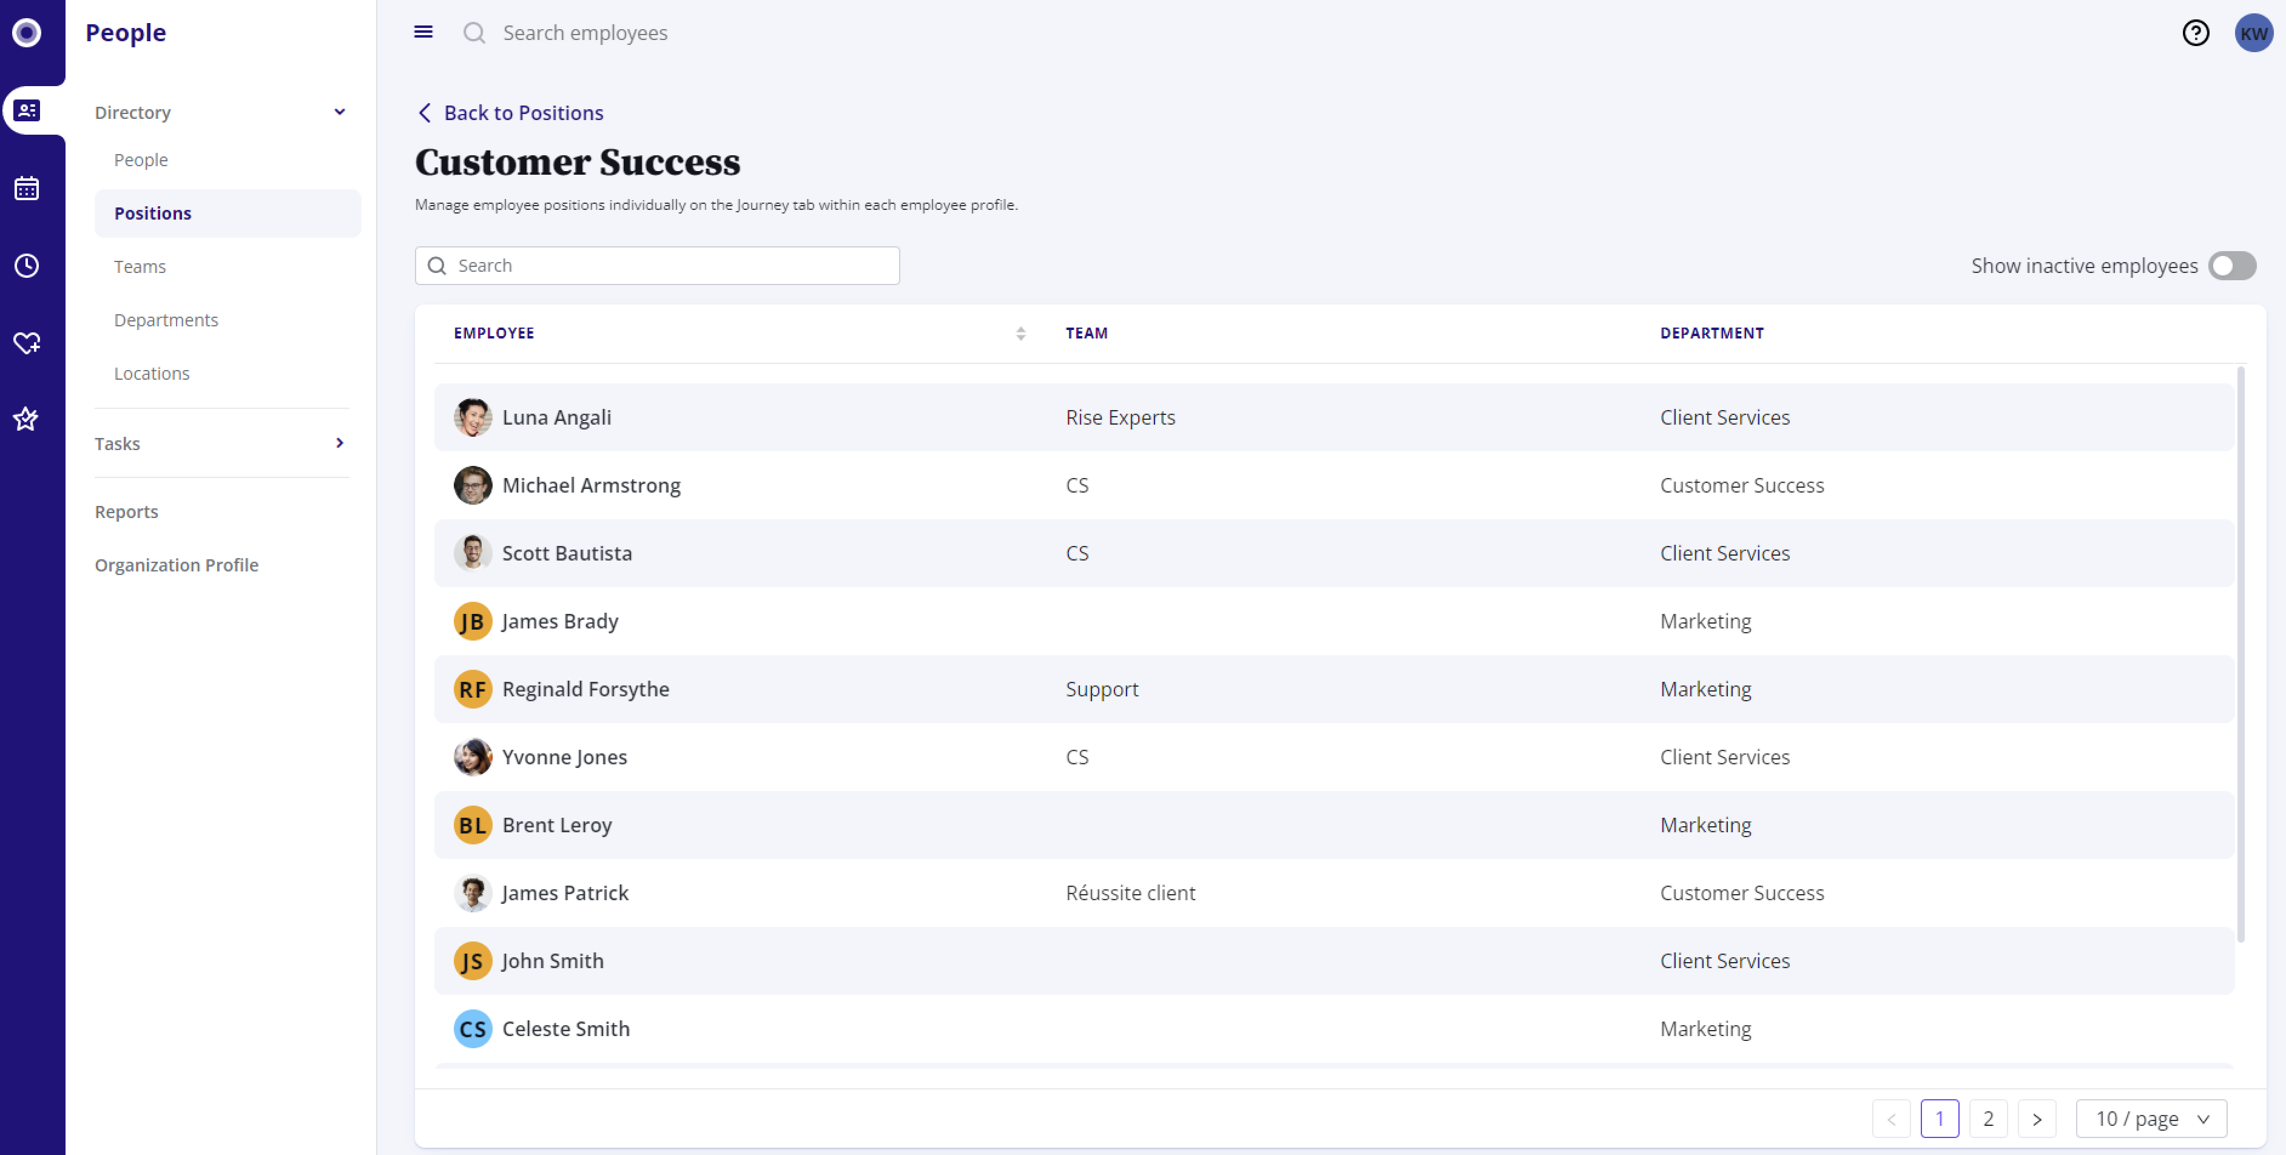The height and width of the screenshot is (1155, 2286).
Task: Click Michael Armstrong's Customer Success department
Action: point(1742,485)
